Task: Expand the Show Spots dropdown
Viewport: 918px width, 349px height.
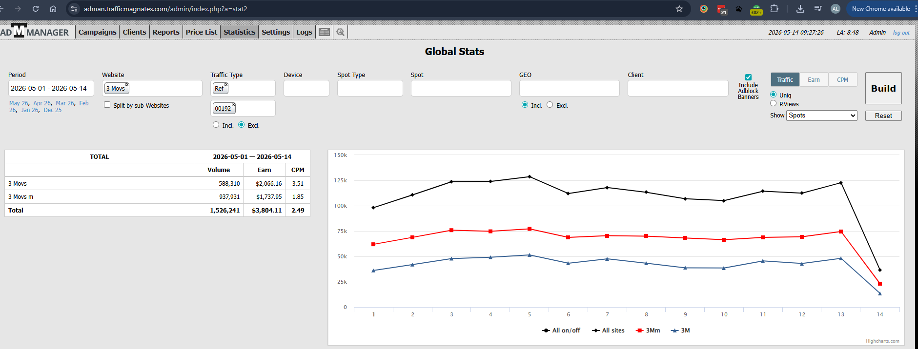Action: pos(822,116)
